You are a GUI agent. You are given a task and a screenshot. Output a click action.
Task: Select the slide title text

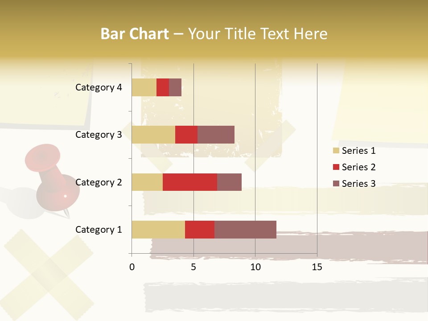pyautogui.click(x=214, y=34)
